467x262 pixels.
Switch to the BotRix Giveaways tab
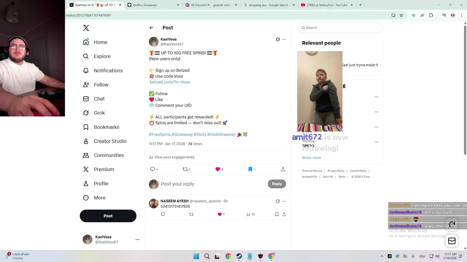(153, 5)
